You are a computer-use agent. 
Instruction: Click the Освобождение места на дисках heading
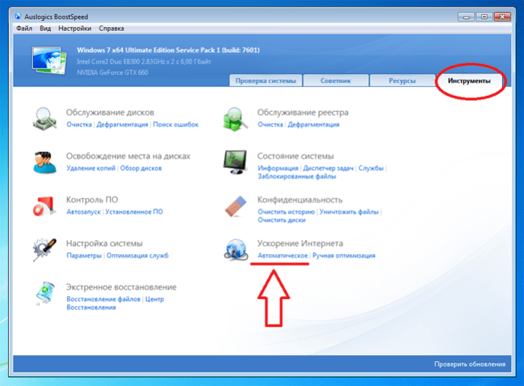128,156
